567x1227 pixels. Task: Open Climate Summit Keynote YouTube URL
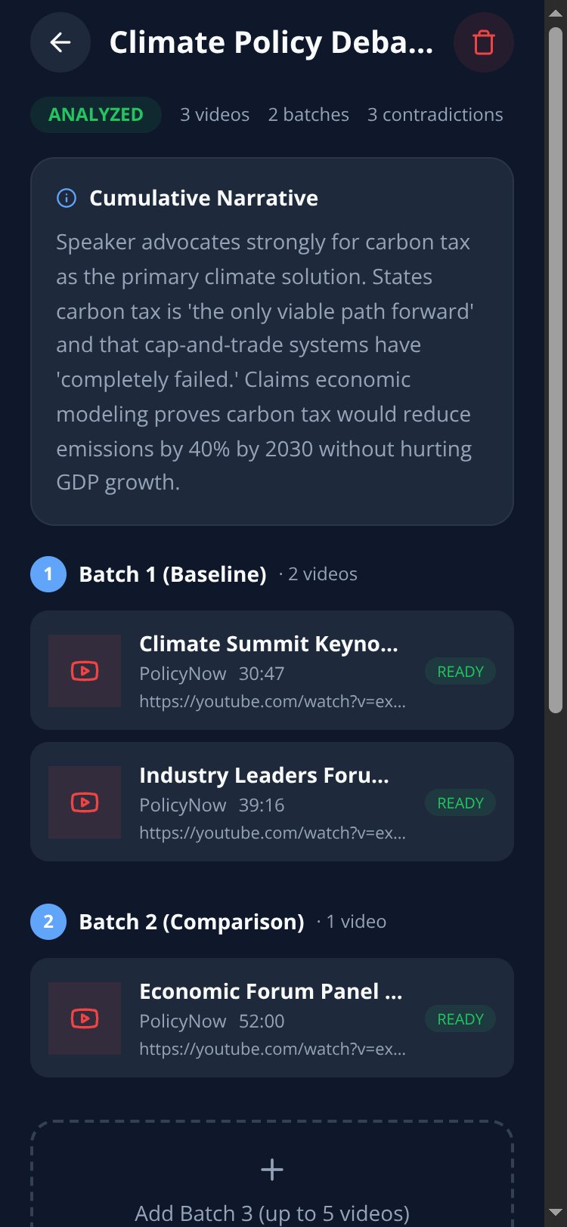[273, 702]
